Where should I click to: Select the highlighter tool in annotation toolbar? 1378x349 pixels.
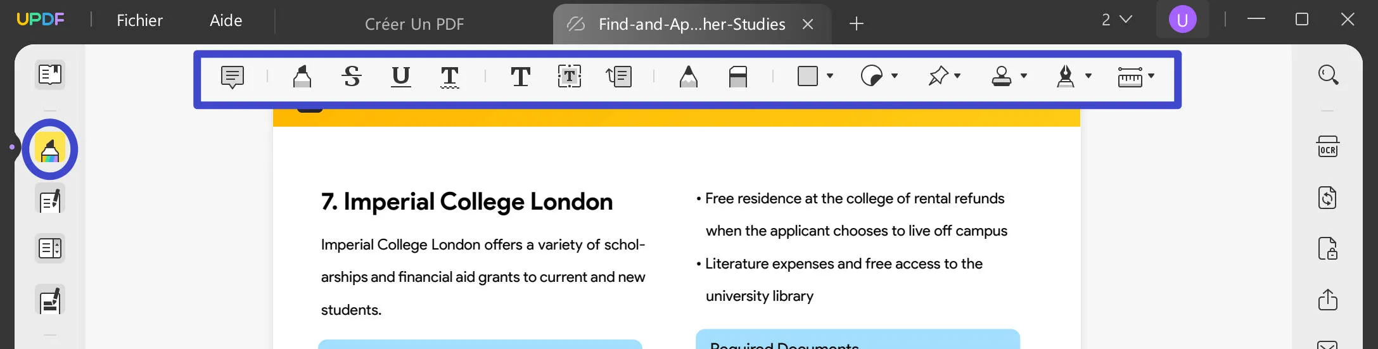[x=302, y=77]
